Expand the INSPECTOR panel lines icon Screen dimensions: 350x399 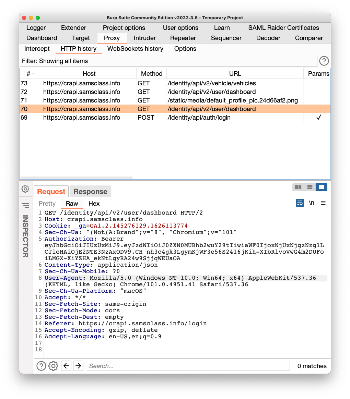pos(25,205)
